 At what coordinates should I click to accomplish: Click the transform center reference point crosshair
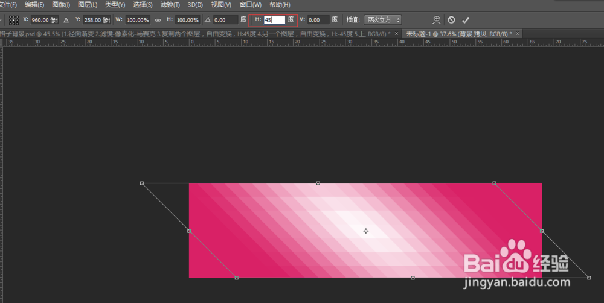point(365,231)
